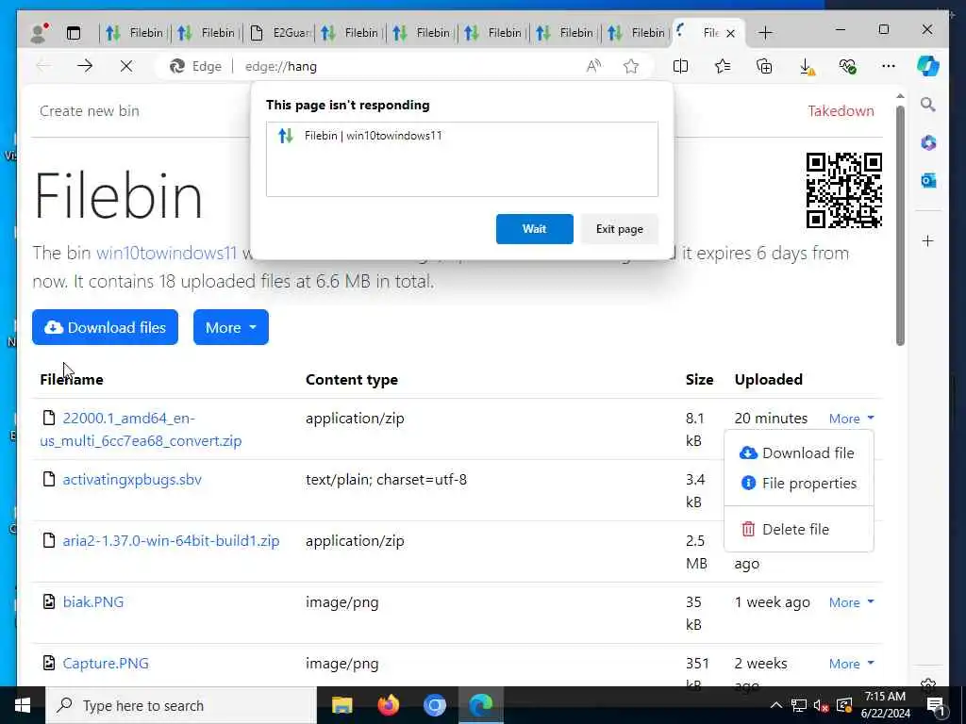Click the Edge profile avatar icon
The image size is (966, 724).
coord(40,32)
